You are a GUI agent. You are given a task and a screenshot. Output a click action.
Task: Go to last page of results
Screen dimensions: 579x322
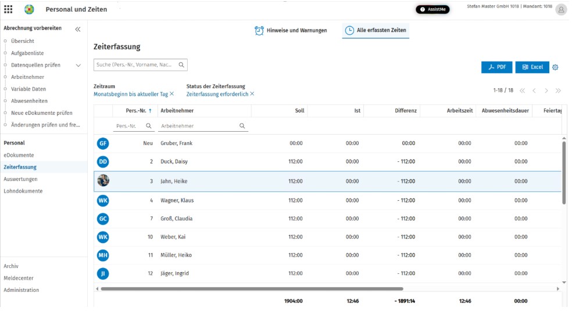[x=558, y=91]
